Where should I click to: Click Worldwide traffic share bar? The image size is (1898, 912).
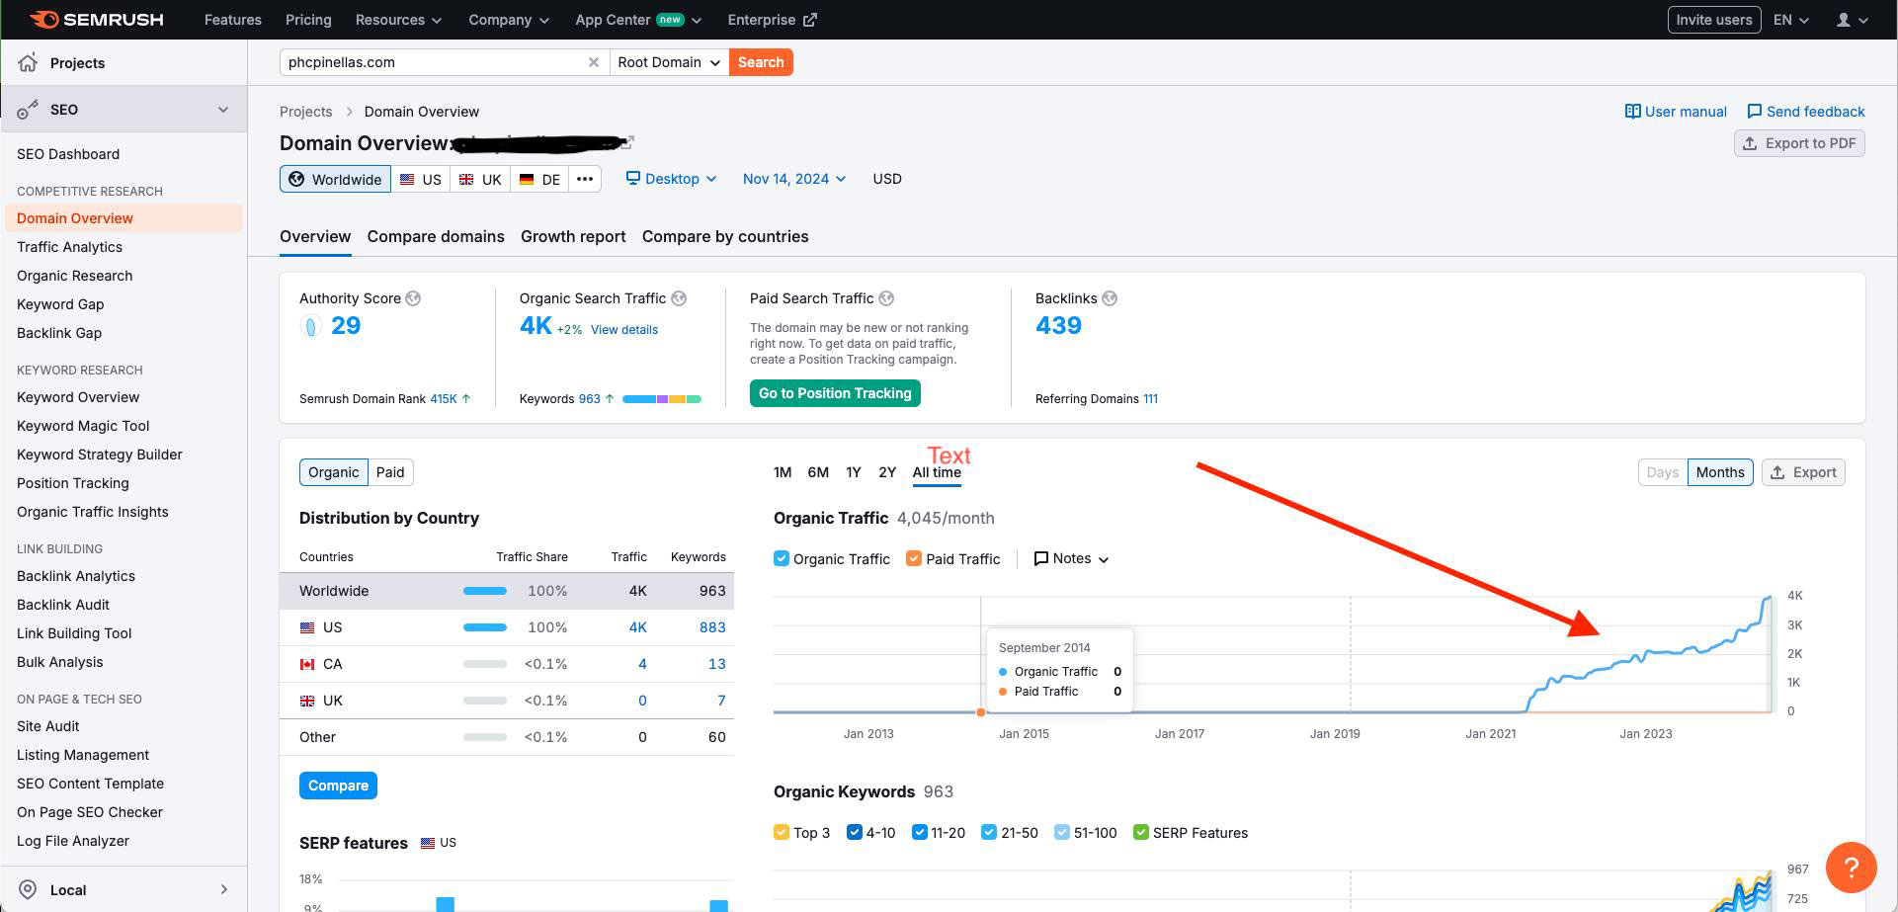(485, 591)
